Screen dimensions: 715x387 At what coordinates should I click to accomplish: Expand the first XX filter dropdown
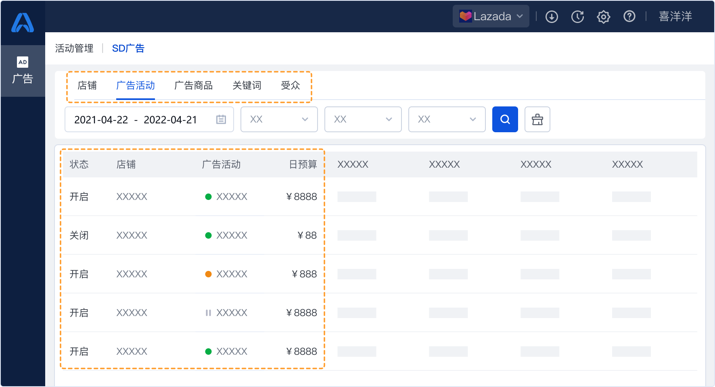(x=279, y=119)
